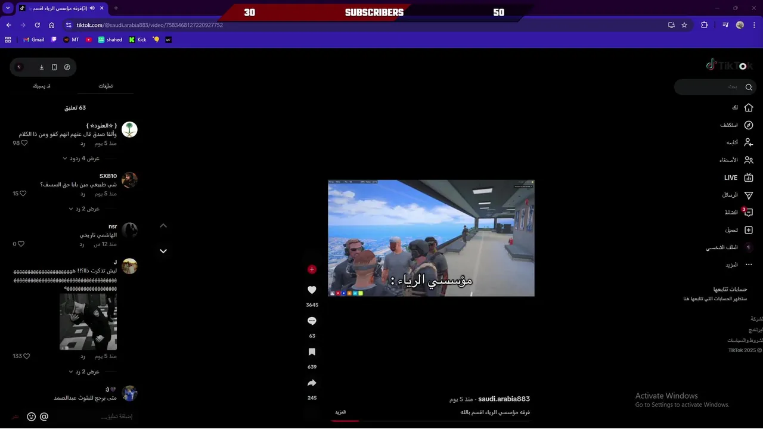The height and width of the screenshot is (429, 763).
Task: Open the Chrome tab search dropdown
Action: [8, 8]
